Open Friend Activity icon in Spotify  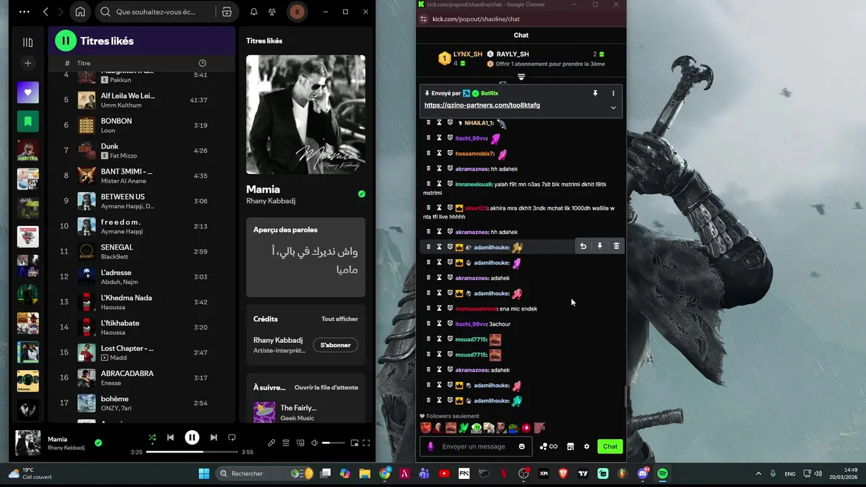coord(272,11)
